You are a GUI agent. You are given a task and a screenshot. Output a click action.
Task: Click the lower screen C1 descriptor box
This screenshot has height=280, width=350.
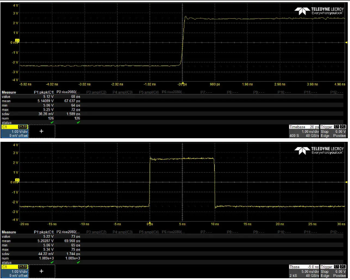[x=14, y=271]
